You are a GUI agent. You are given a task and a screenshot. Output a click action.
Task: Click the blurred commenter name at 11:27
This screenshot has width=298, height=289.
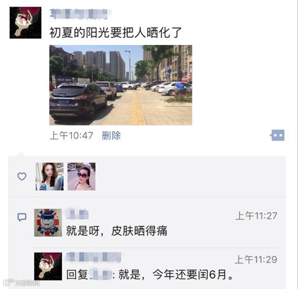[77, 214]
